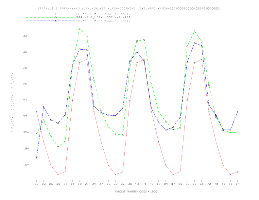Click red observed plus point at hour 00
Viewport: 259px width, 200px height.
(37, 112)
